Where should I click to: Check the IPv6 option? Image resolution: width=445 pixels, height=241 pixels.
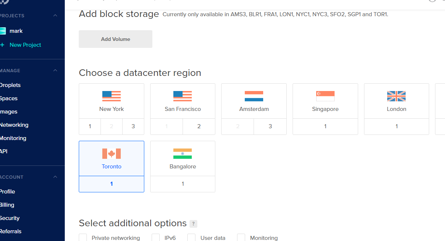click(x=155, y=237)
